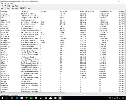126x100 pixels.
Task: Stop monitoring with the red stop button
Action: (6, 6)
